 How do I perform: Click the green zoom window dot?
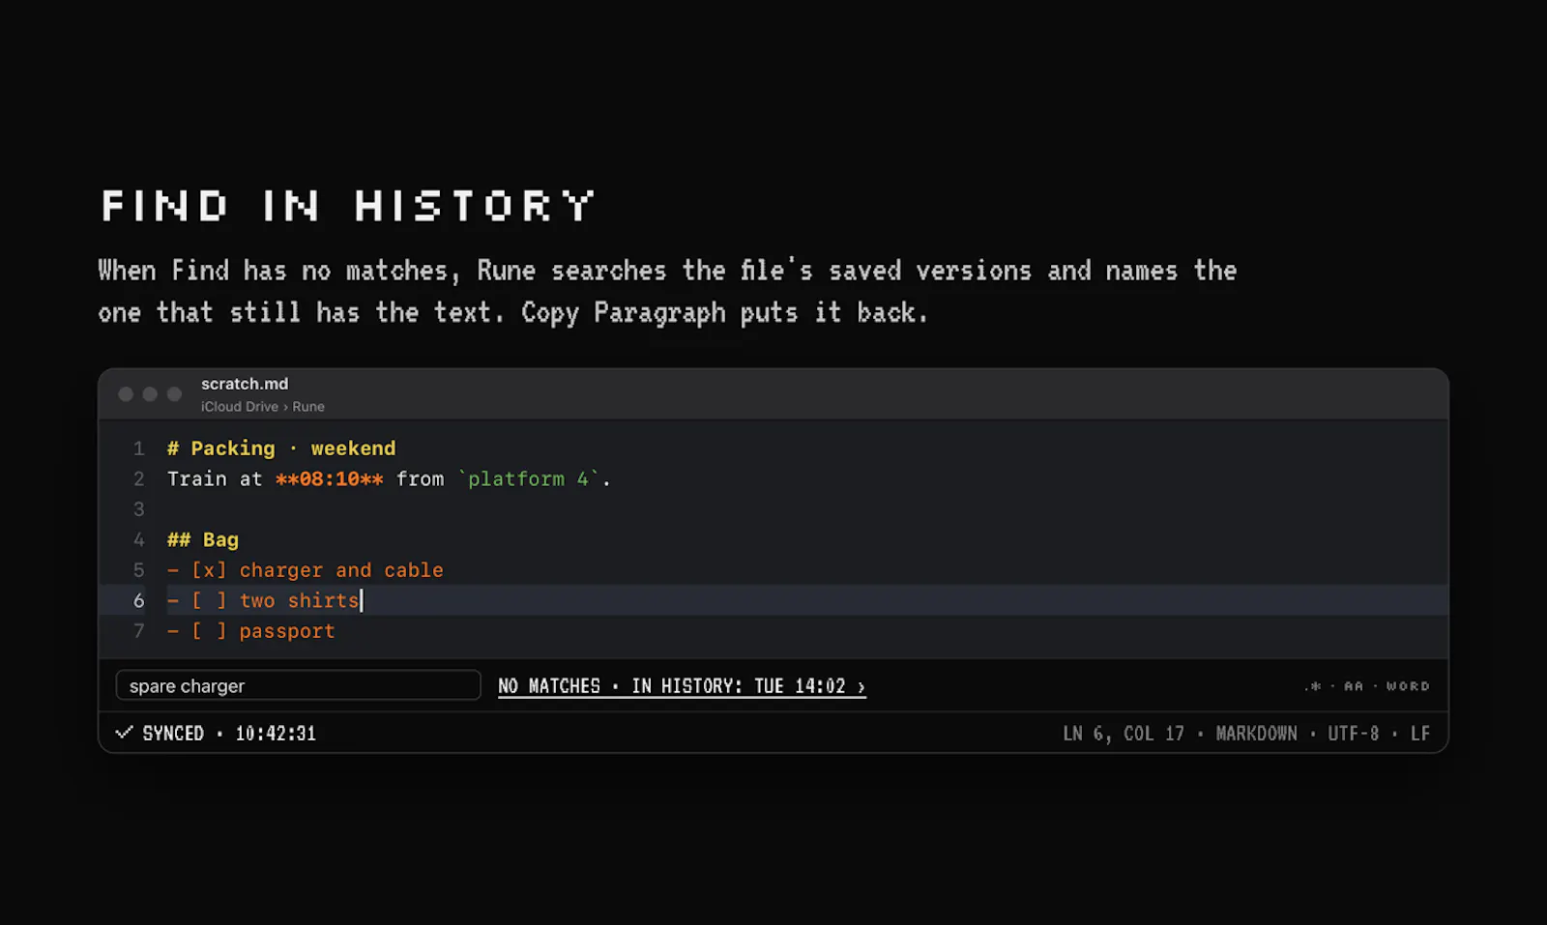pyautogui.click(x=174, y=394)
